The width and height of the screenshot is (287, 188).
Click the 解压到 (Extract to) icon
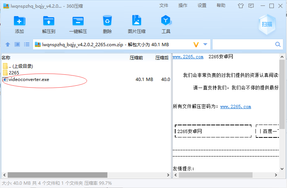coord(48,21)
